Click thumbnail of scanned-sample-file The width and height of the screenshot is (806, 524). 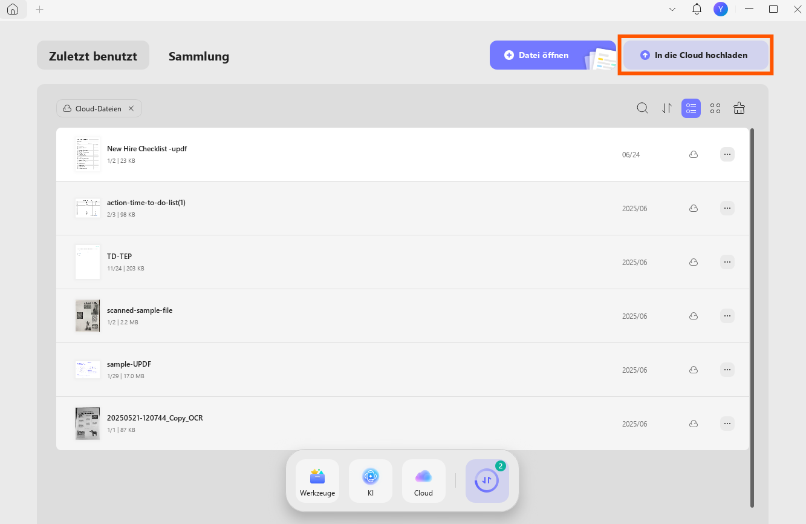[88, 316]
